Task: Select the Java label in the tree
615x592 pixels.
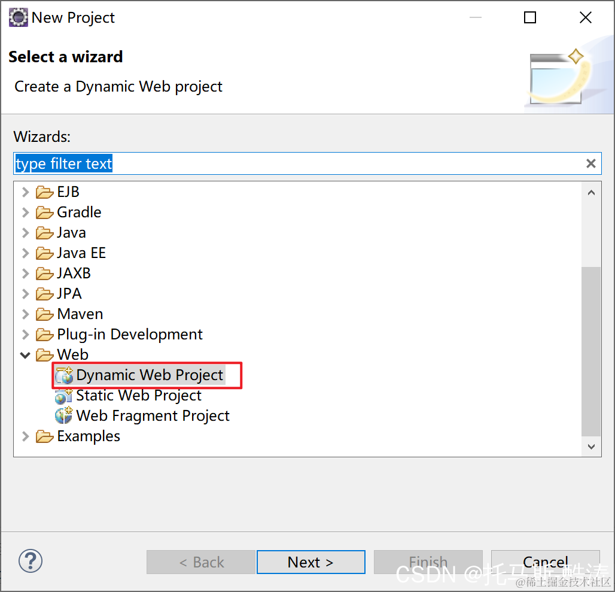Action: (x=71, y=233)
